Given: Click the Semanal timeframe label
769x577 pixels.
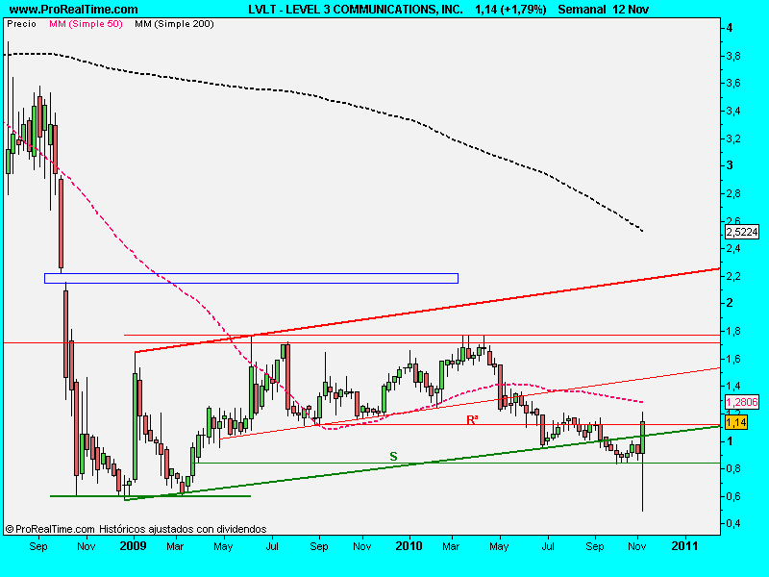Looking at the screenshot, I should [x=582, y=10].
